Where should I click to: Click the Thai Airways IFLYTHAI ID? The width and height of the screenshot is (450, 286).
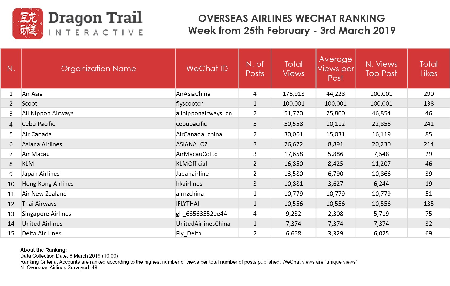[188, 204]
